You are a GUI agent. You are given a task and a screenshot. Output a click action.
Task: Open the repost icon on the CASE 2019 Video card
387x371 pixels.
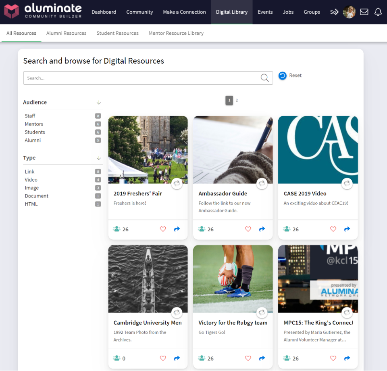[347, 183]
